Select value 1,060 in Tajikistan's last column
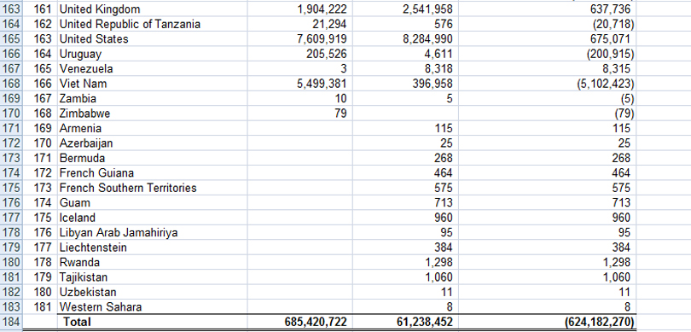The image size is (691, 332). pos(547,277)
